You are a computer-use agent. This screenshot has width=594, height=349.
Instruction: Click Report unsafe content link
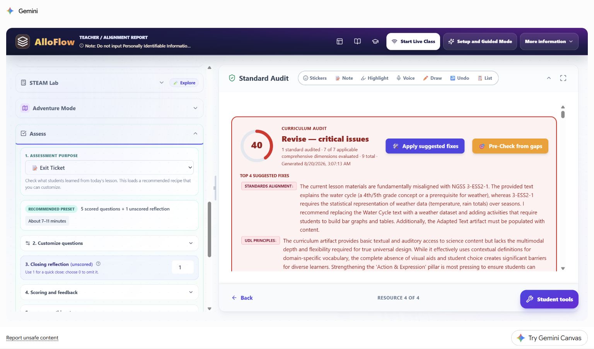pyautogui.click(x=32, y=338)
